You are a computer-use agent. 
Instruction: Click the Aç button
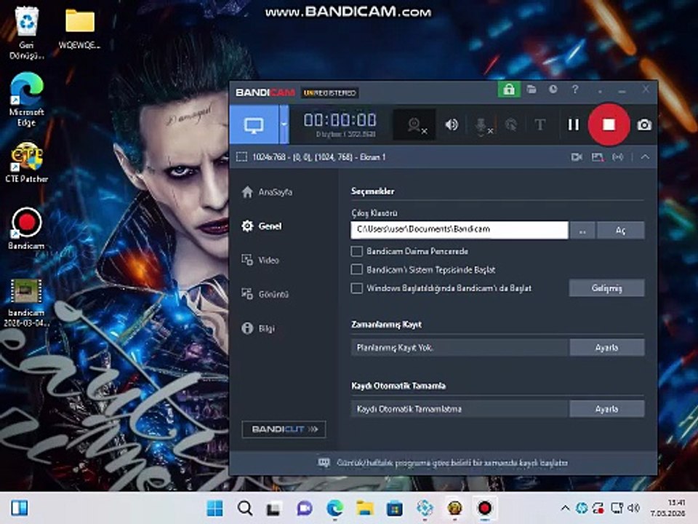[620, 231]
